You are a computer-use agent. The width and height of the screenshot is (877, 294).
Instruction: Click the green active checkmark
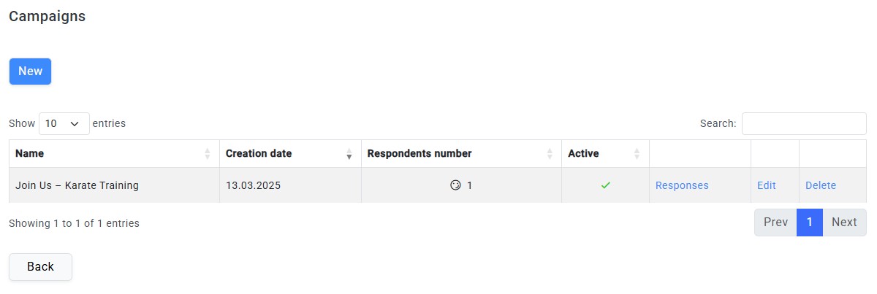(605, 185)
